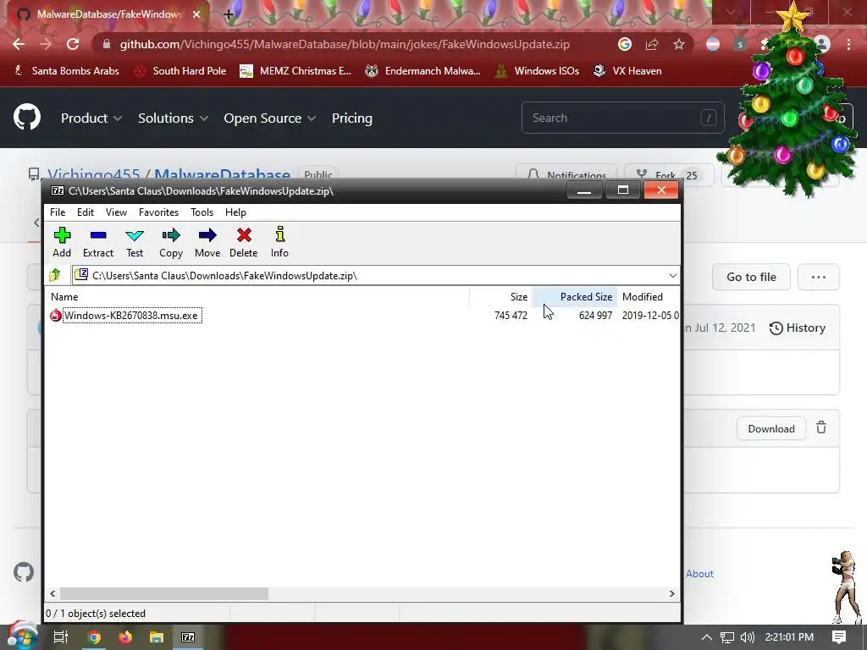
Task: Open the Info toolbar icon
Action: (x=279, y=242)
